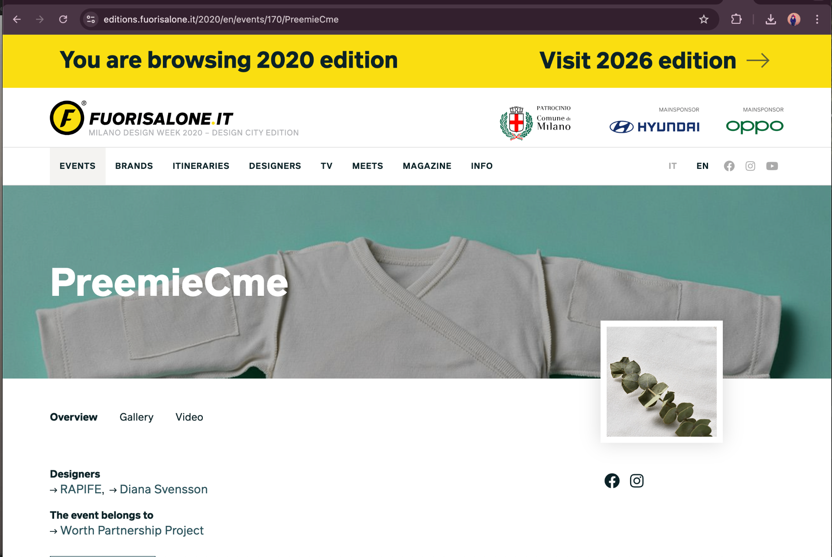Open the Worth Partnership Project link
The image size is (832, 557).
(132, 530)
